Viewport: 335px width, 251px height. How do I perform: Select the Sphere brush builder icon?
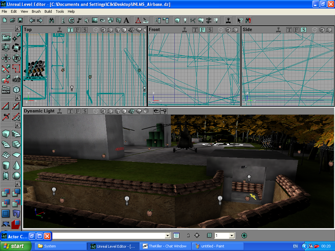(16, 176)
